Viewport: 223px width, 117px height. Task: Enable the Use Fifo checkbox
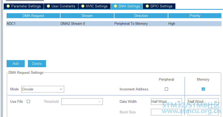click(28, 101)
